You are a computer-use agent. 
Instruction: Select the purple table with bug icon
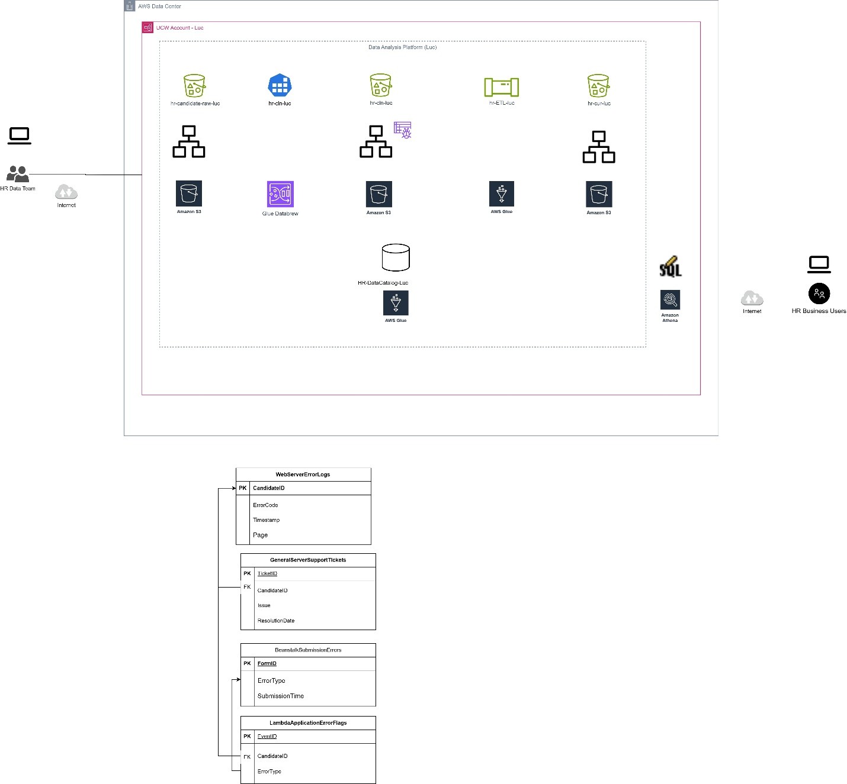point(403,130)
